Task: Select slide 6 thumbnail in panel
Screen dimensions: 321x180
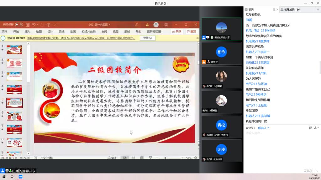Action: click(14, 116)
